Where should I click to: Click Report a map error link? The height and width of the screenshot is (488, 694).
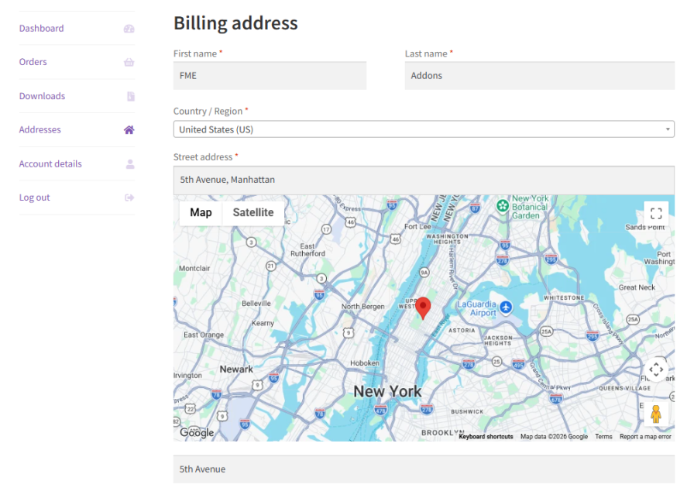tap(645, 437)
